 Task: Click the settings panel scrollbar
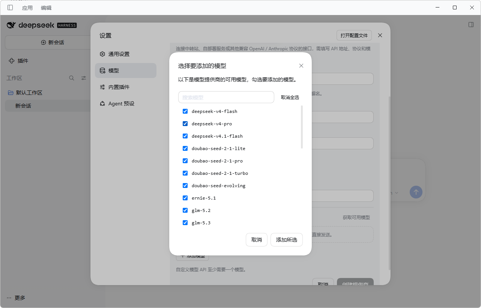(x=389, y=183)
